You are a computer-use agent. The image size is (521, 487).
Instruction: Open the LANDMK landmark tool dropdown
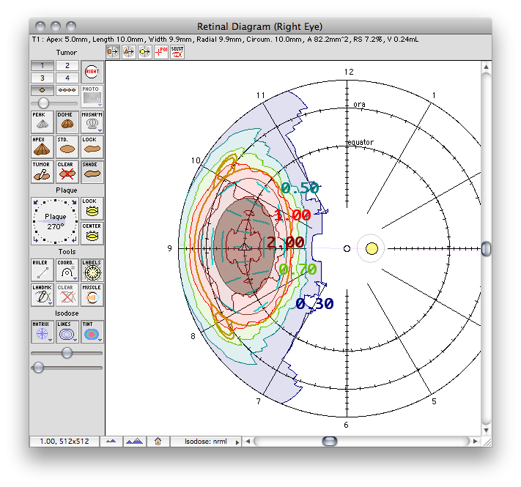coord(43,295)
